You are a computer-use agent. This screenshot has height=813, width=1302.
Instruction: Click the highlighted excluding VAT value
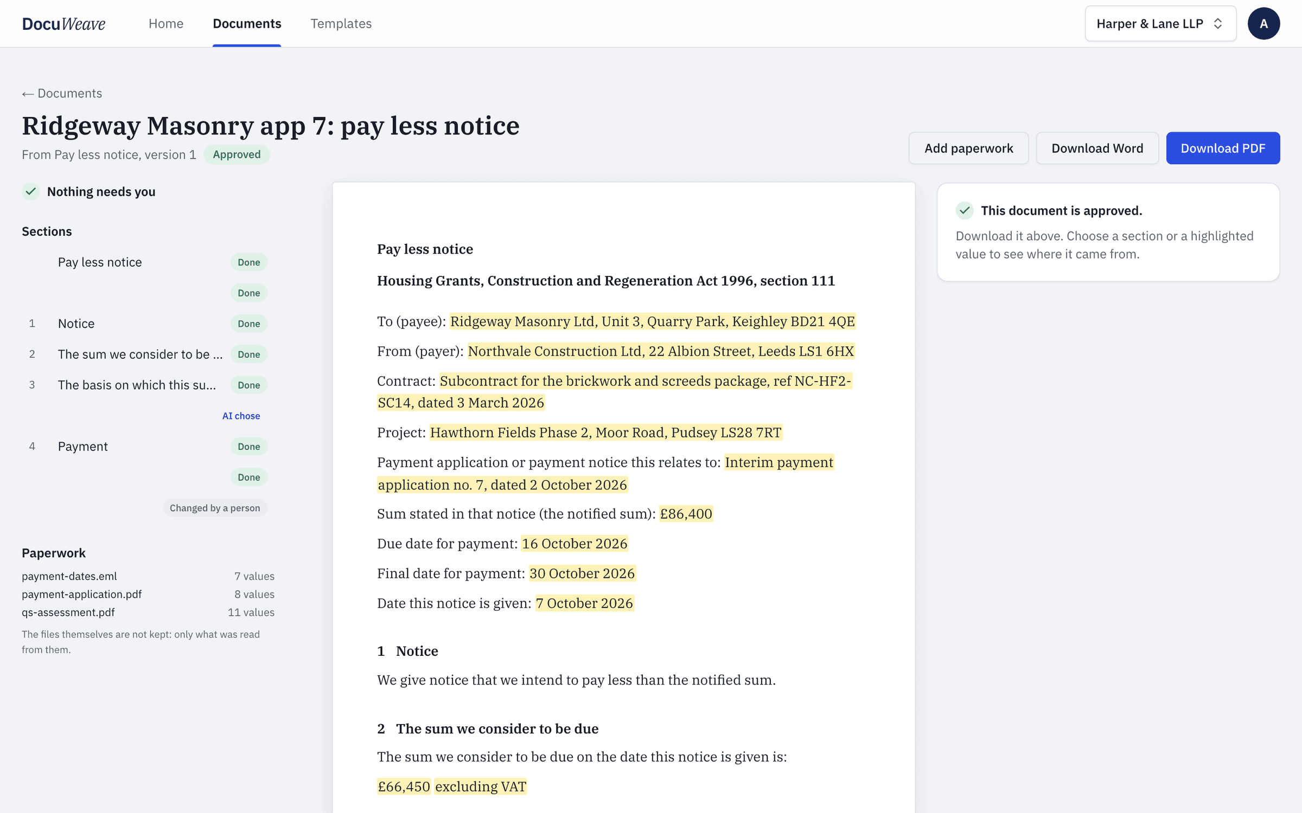point(481,786)
